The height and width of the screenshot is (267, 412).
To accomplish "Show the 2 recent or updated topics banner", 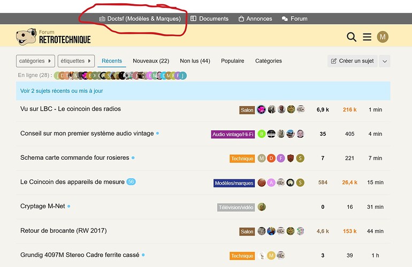I will point(62,91).
